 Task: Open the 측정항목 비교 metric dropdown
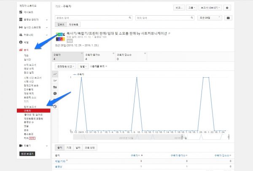click(x=65, y=66)
